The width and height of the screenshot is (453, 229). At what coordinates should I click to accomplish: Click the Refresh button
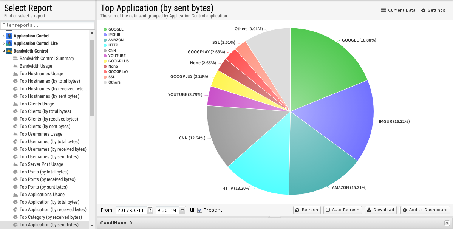coord(307,210)
